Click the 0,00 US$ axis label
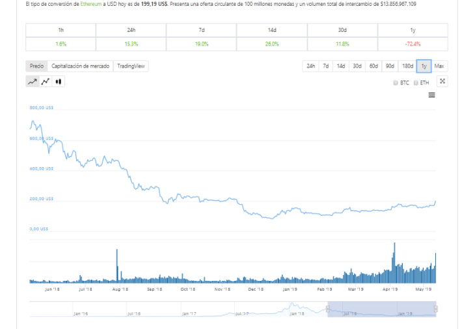The image size is (462, 329). pyautogui.click(x=38, y=229)
